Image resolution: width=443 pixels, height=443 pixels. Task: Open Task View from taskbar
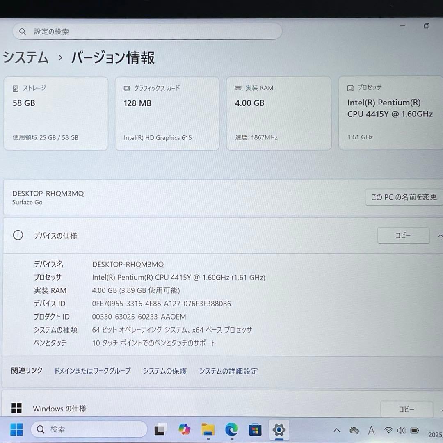(x=160, y=430)
